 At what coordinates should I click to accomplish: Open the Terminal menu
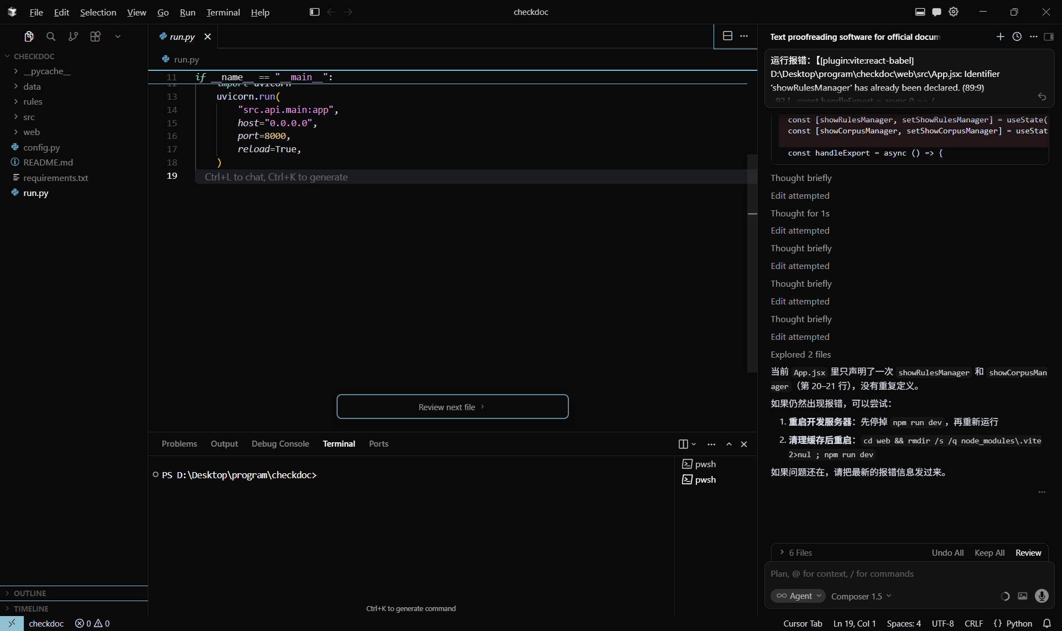tap(223, 12)
